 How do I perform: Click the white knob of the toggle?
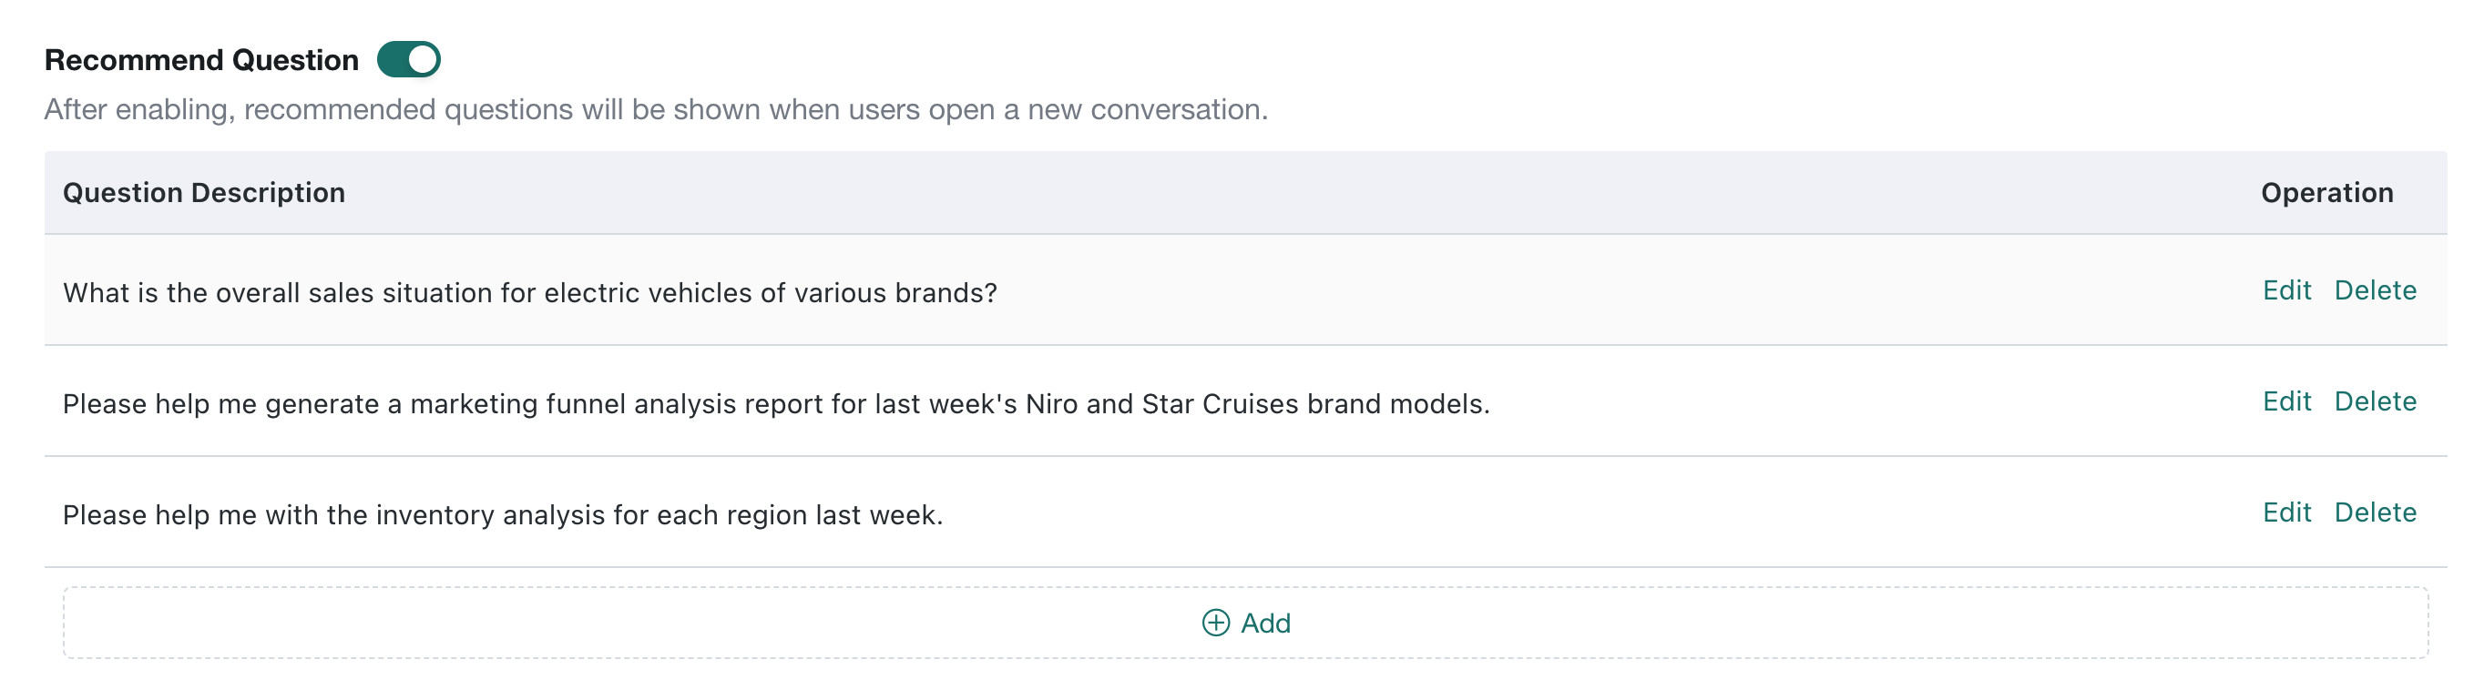(x=423, y=59)
